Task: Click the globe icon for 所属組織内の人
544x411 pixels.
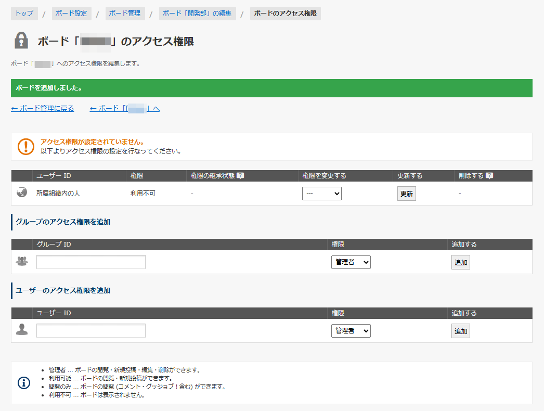Action: (x=22, y=192)
